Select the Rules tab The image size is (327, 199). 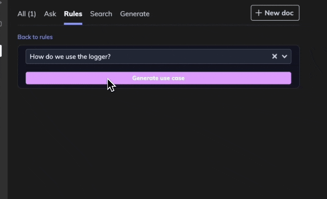(x=73, y=14)
